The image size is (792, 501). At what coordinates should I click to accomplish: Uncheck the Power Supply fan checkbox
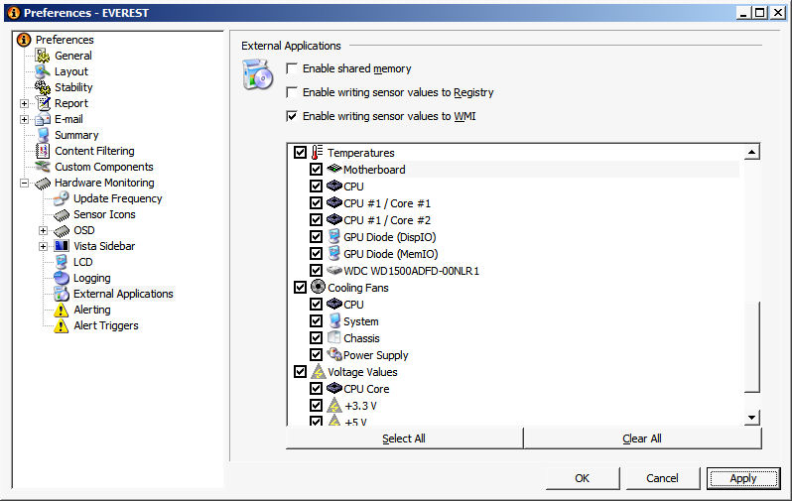pos(316,355)
